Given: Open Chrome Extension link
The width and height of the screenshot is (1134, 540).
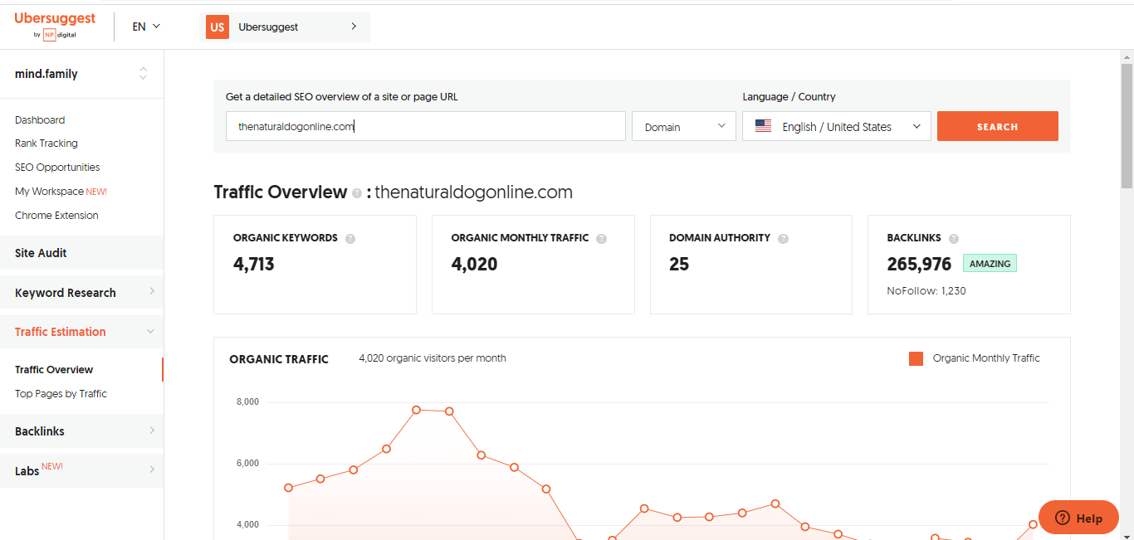Looking at the screenshot, I should tap(56, 215).
